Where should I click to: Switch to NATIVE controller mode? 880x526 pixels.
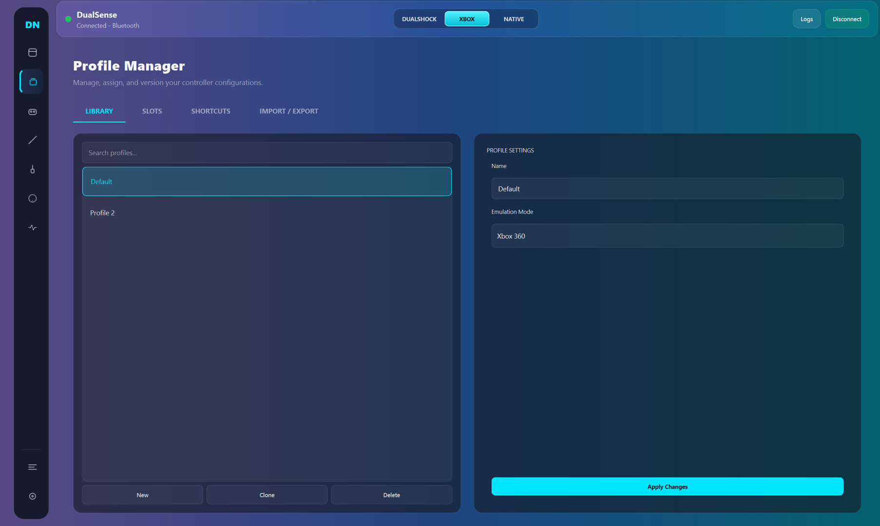[514, 19]
